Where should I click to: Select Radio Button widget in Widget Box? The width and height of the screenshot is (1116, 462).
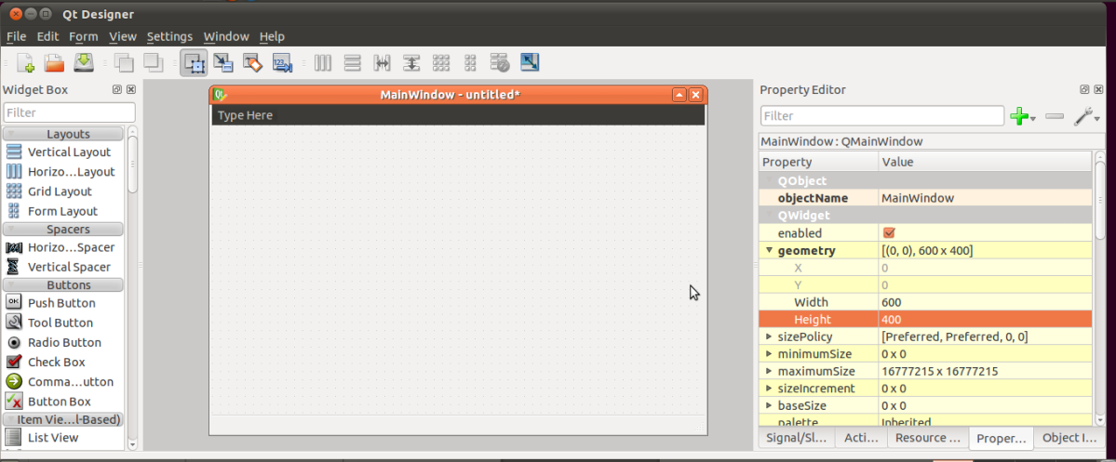pyautogui.click(x=62, y=342)
